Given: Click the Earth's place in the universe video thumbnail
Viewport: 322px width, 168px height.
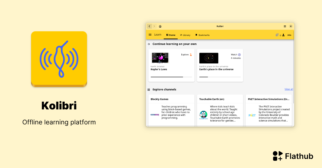Looking at the screenshot, I should point(208,58).
